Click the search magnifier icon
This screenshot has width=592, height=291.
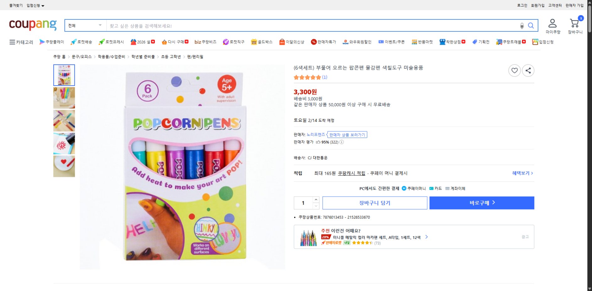coord(531,26)
